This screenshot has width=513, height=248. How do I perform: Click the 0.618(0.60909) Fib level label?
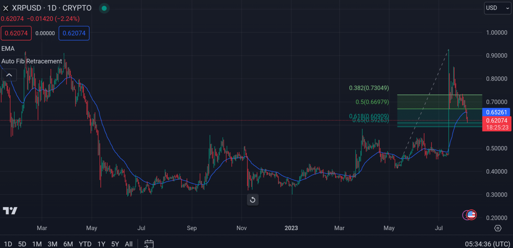coord(369,116)
